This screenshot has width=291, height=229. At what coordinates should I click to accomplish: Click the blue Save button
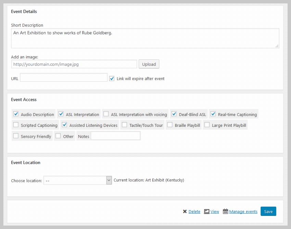268,212
